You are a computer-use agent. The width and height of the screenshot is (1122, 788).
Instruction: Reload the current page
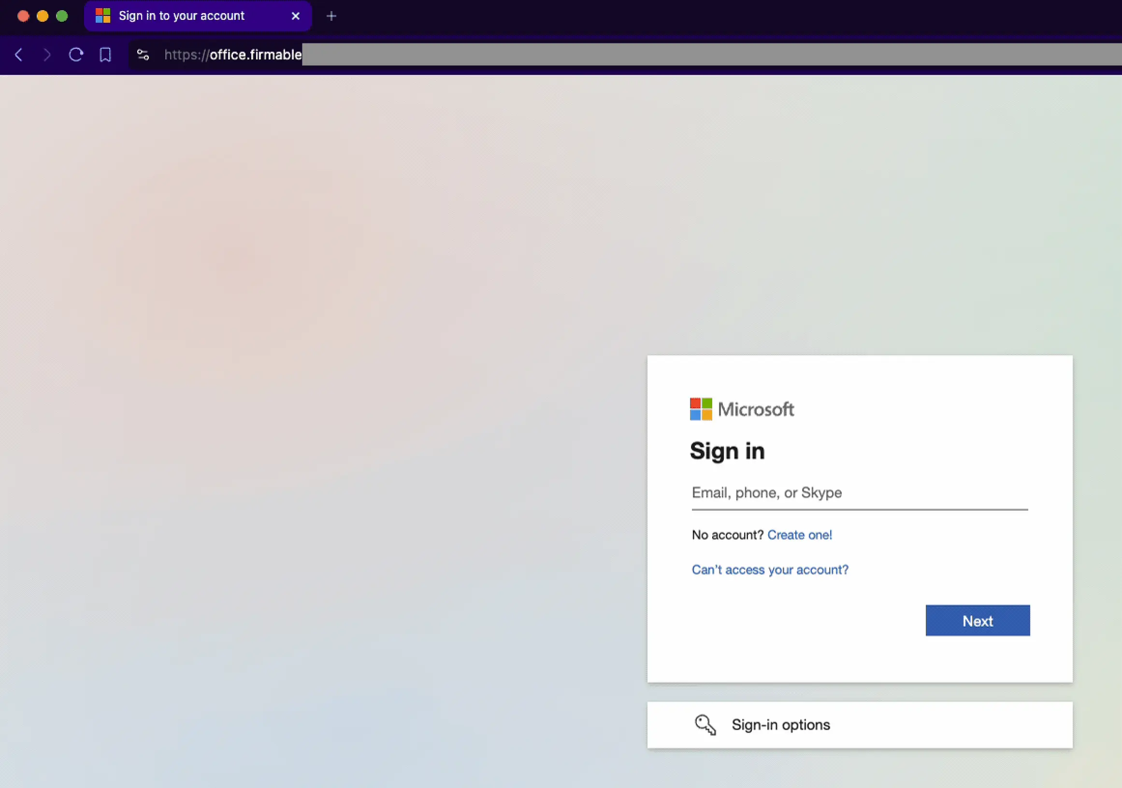(76, 55)
